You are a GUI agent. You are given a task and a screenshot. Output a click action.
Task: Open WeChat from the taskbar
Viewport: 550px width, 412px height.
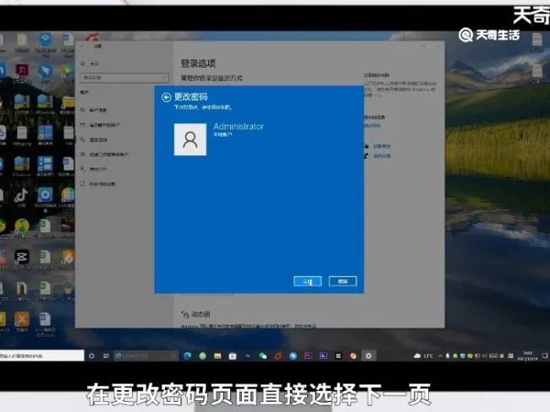click(x=262, y=355)
